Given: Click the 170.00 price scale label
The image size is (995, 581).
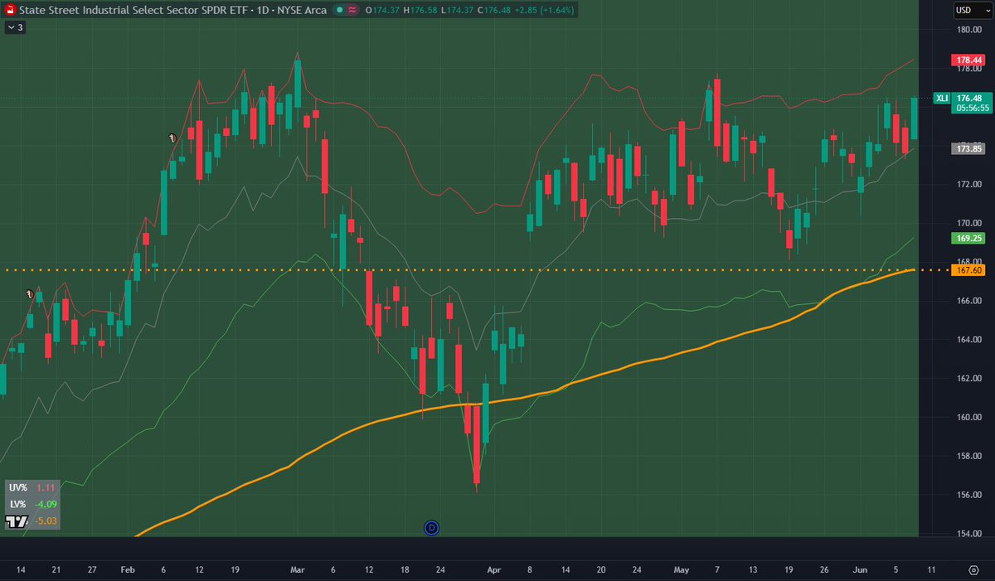Looking at the screenshot, I should coord(968,223).
